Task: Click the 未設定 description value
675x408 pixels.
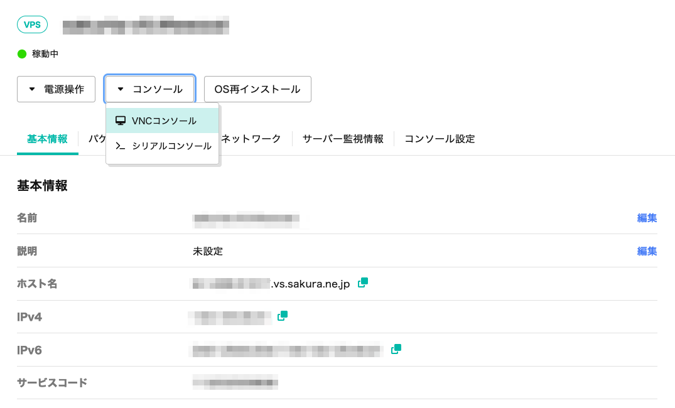Action: pos(208,251)
